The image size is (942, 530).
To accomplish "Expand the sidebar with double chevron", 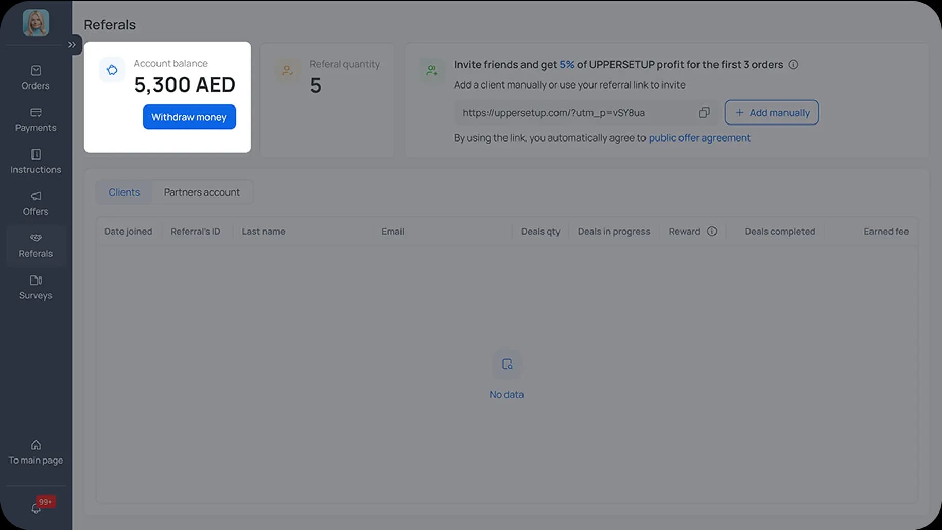I will (x=72, y=45).
